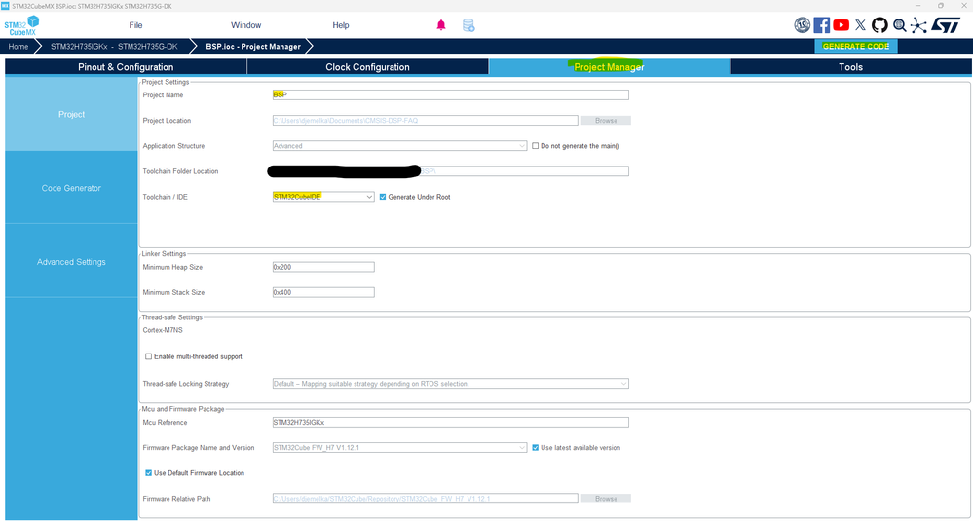
Task: Open Advanced Settings side section
Action: [x=71, y=262]
